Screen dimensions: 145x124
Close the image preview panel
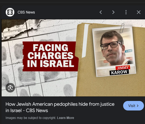(139, 12)
